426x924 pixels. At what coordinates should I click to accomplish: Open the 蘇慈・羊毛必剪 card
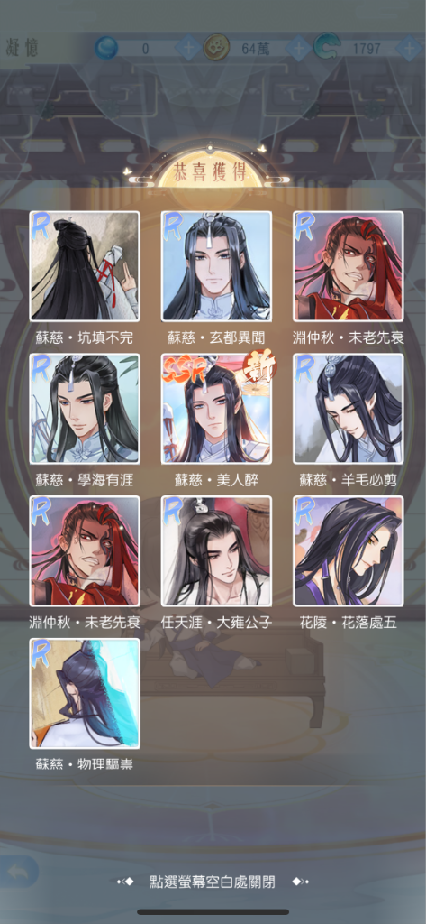click(x=349, y=409)
